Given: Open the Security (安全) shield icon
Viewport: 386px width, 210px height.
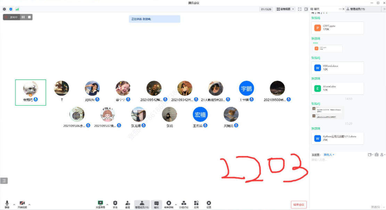Looking at the screenshot, I should click(x=115, y=204).
